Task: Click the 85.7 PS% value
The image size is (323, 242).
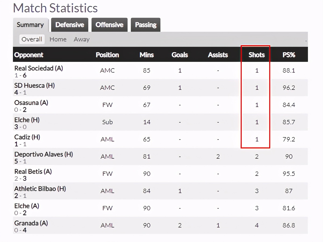Action: [289, 122]
